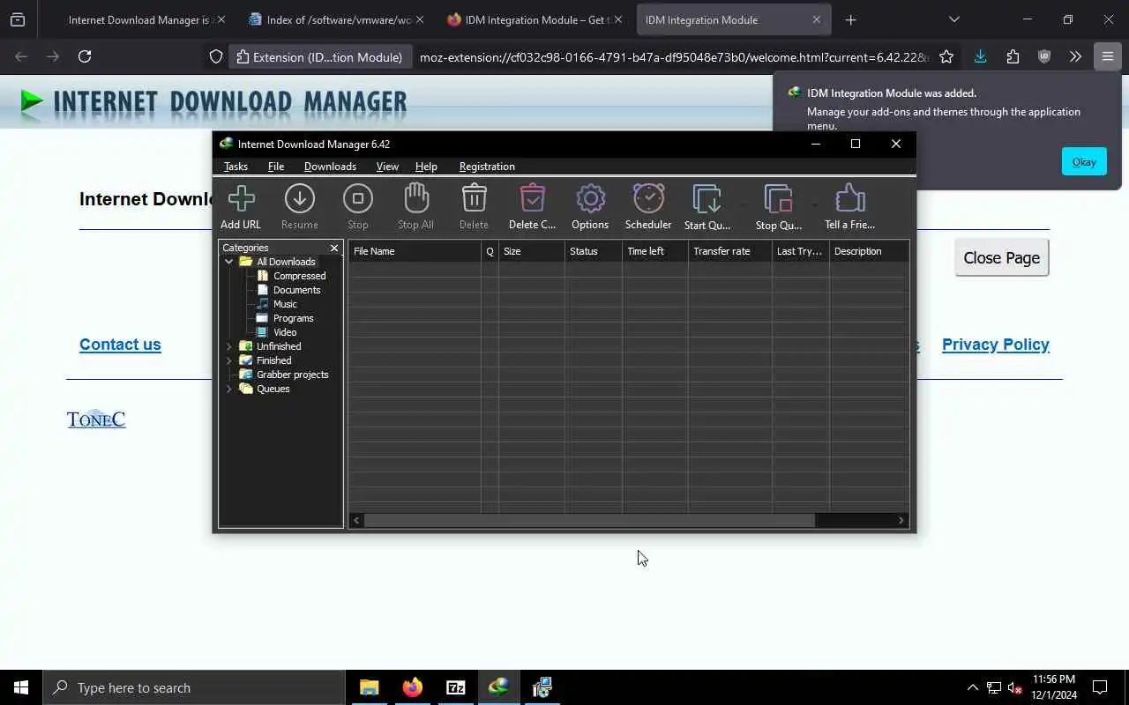Open Firefox extensions puzzle icon
The image size is (1129, 705).
tap(1013, 56)
